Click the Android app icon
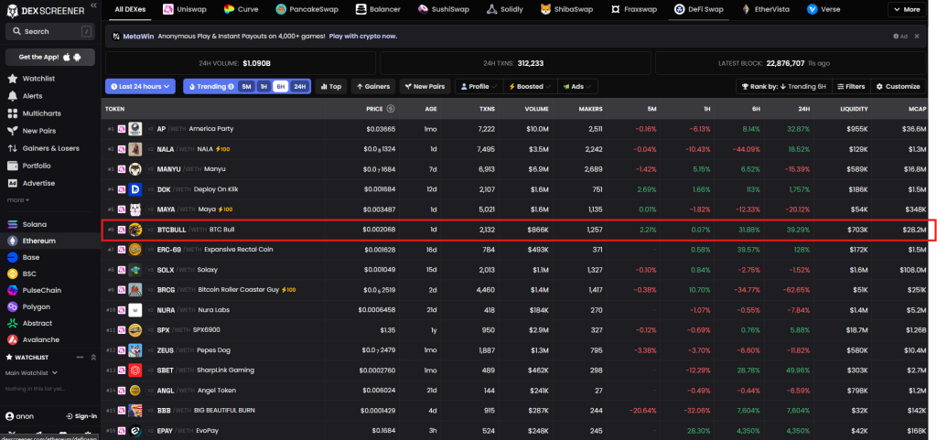The width and height of the screenshot is (937, 440). coord(78,58)
